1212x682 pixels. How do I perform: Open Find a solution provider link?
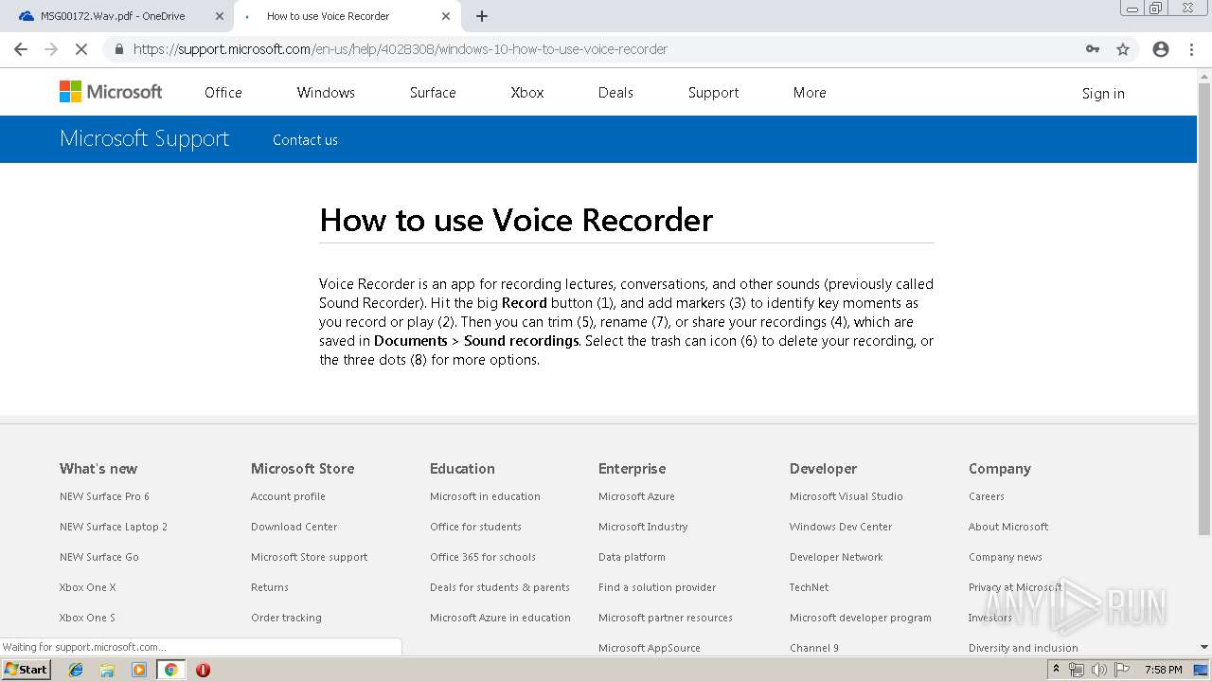pos(657,587)
